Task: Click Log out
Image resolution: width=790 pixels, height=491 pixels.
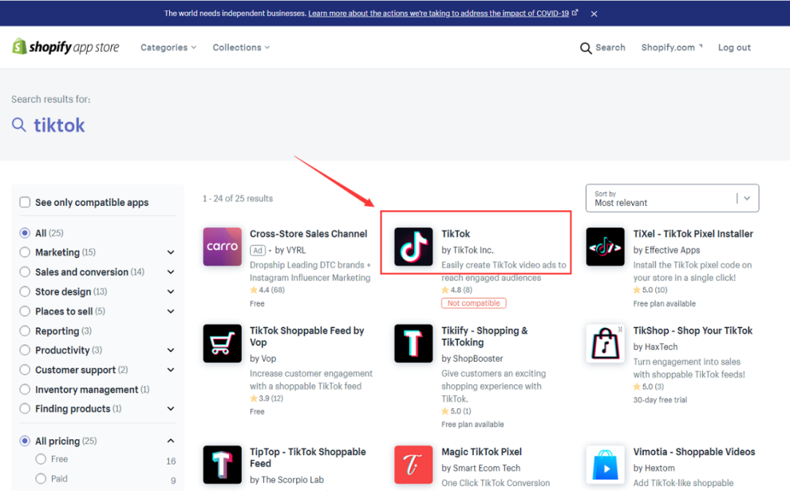Action: click(734, 47)
